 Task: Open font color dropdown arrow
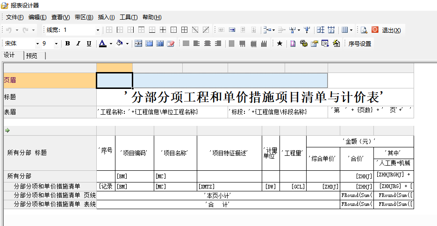pyautogui.click(x=111, y=44)
